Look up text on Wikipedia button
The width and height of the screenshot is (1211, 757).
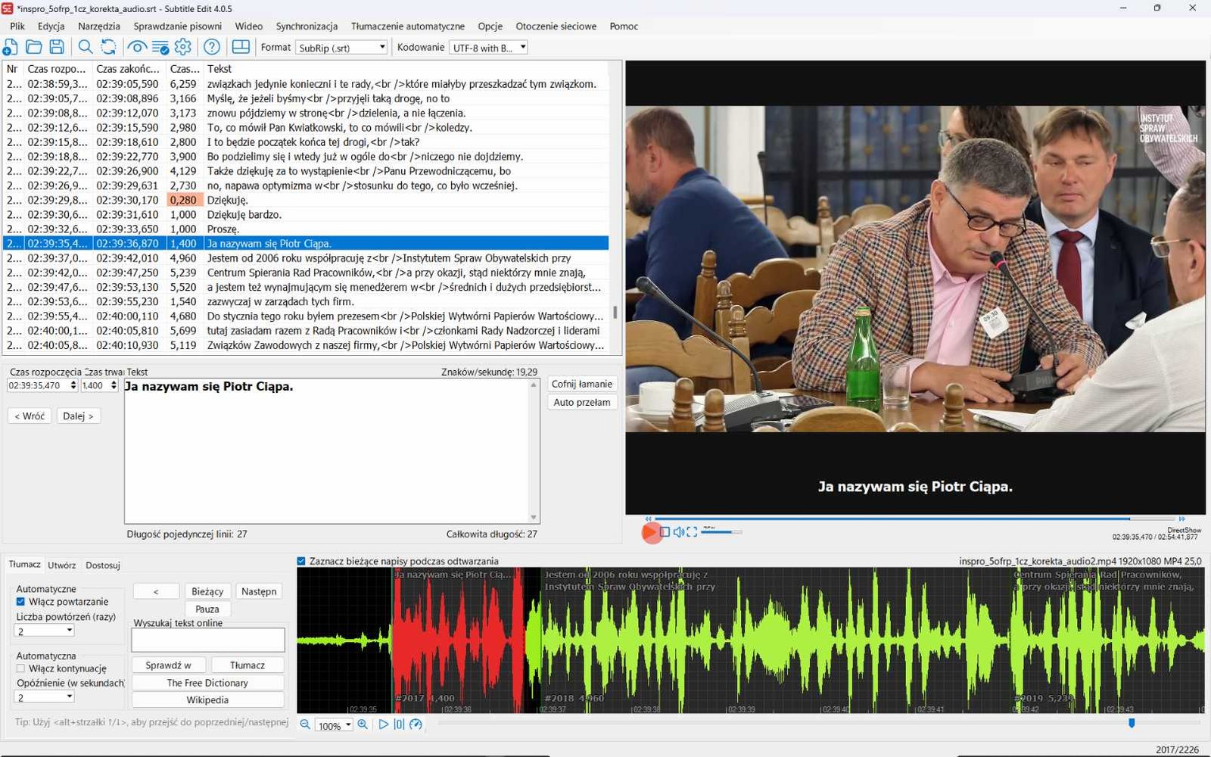pyautogui.click(x=207, y=700)
